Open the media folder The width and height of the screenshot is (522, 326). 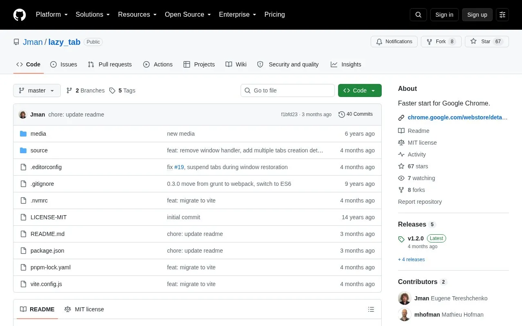38,134
